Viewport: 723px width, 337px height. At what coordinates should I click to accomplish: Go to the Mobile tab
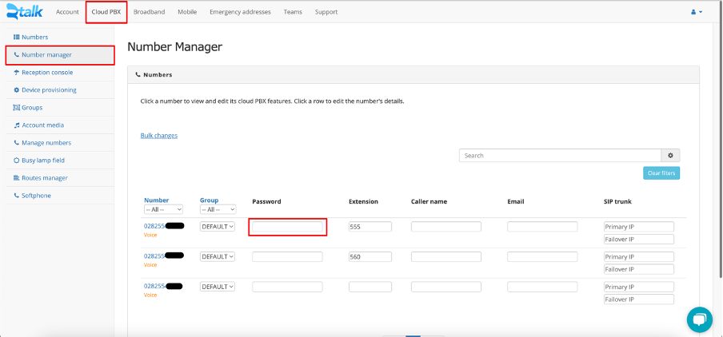point(187,12)
